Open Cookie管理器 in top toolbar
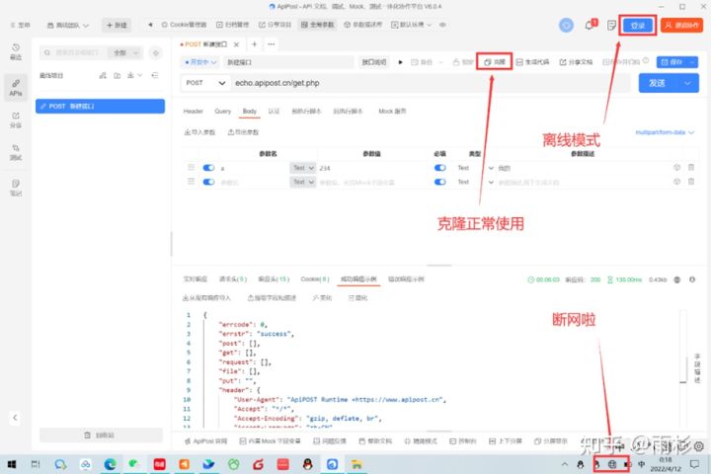 [x=184, y=25]
